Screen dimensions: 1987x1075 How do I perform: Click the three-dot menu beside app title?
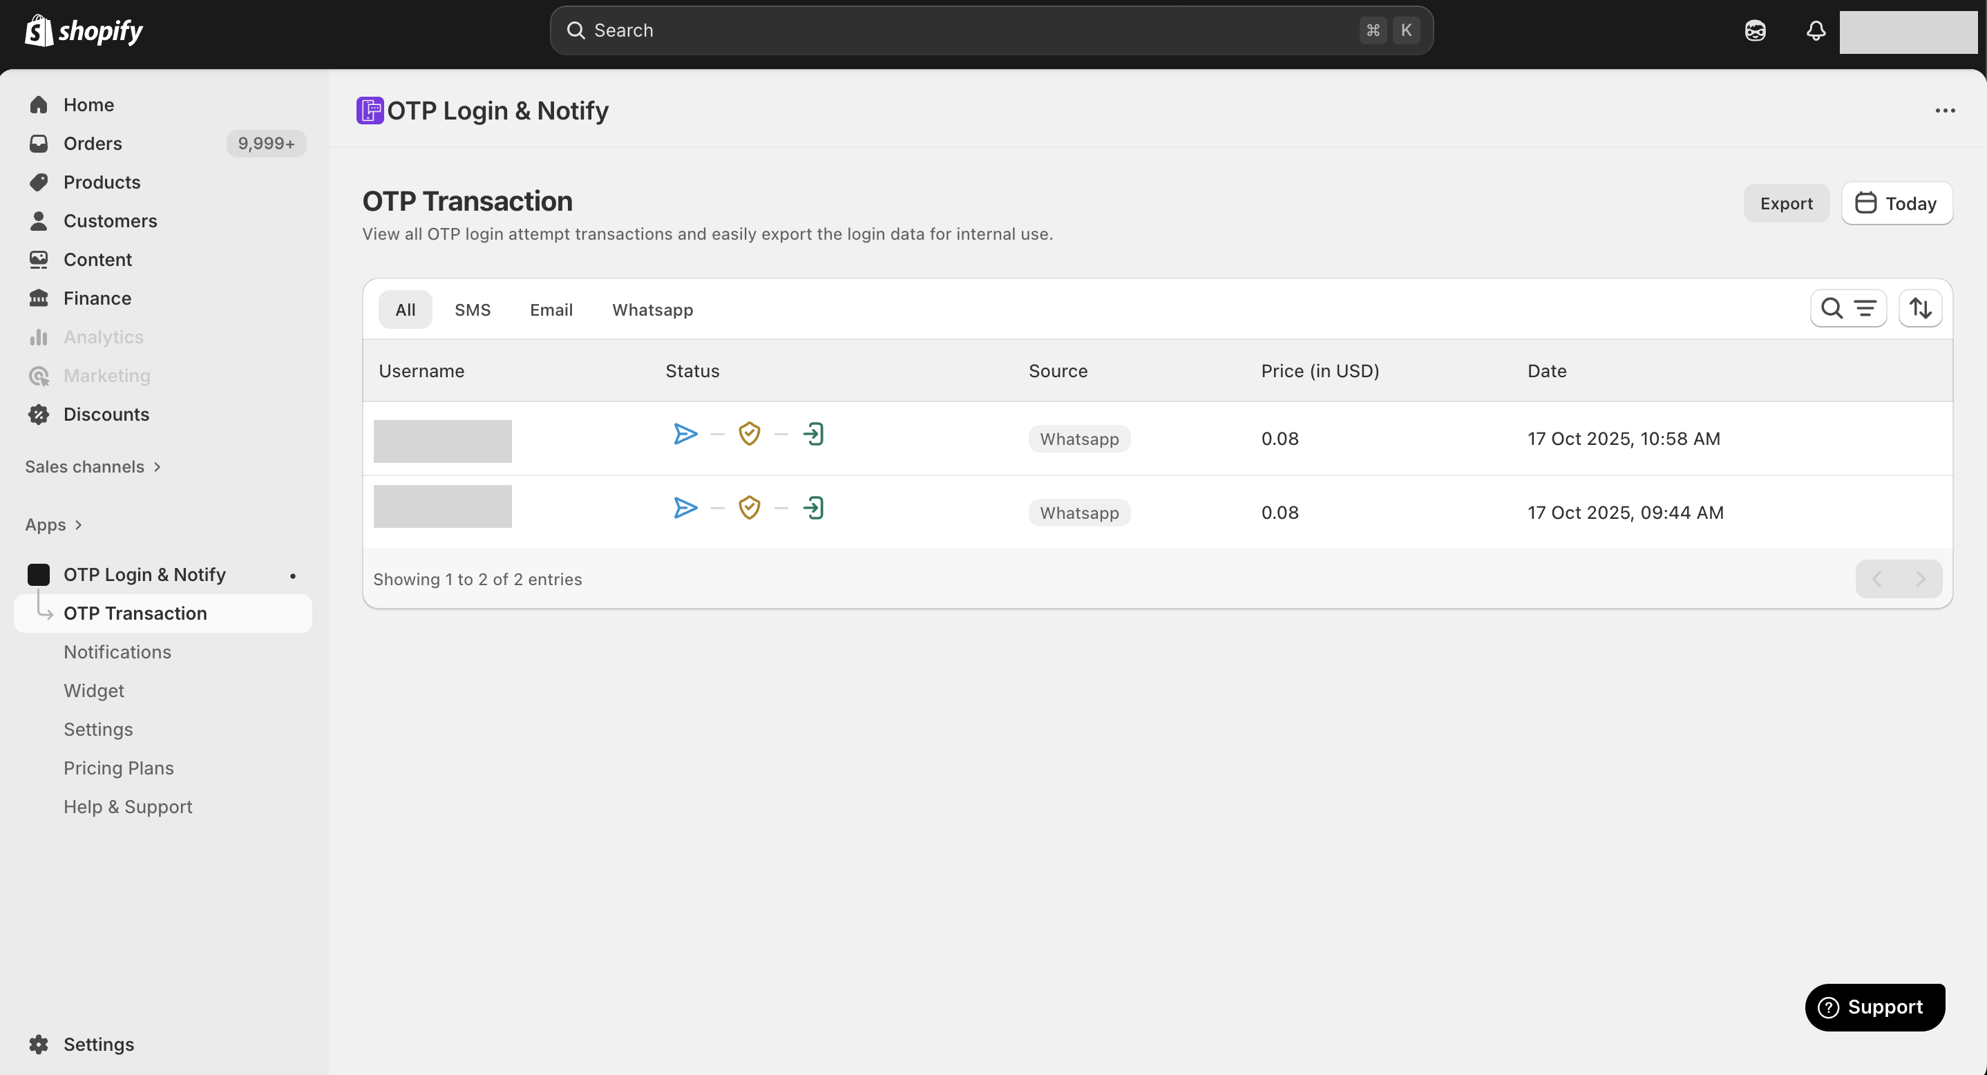coord(1945,111)
